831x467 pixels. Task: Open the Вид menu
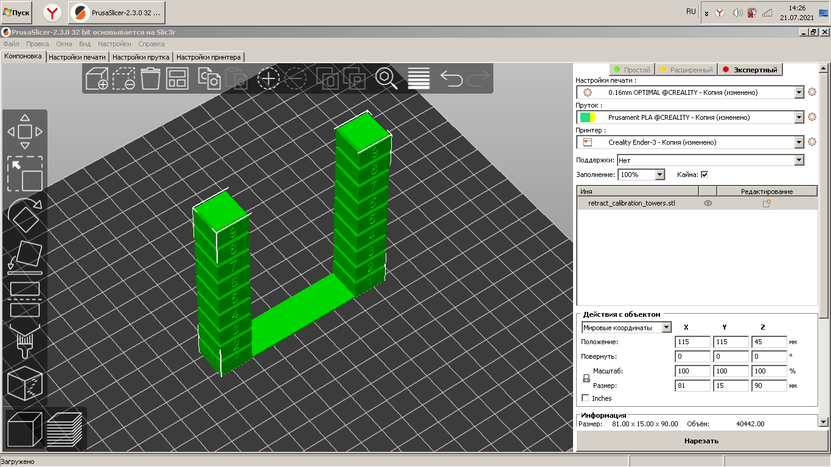click(x=85, y=44)
